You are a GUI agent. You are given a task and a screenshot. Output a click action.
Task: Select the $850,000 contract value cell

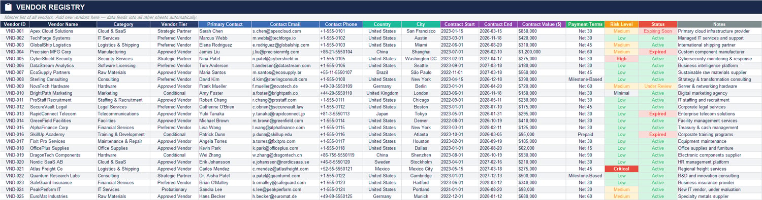(542, 31)
